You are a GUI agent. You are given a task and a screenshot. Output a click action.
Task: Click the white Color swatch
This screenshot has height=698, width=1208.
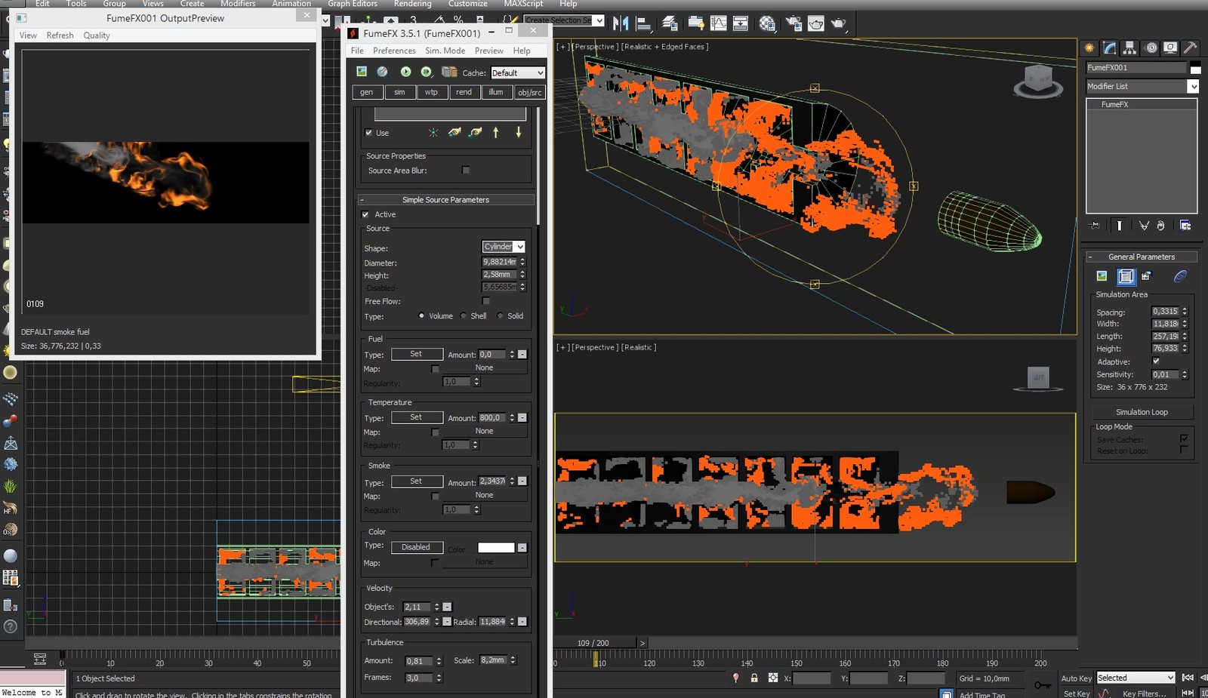pos(496,548)
